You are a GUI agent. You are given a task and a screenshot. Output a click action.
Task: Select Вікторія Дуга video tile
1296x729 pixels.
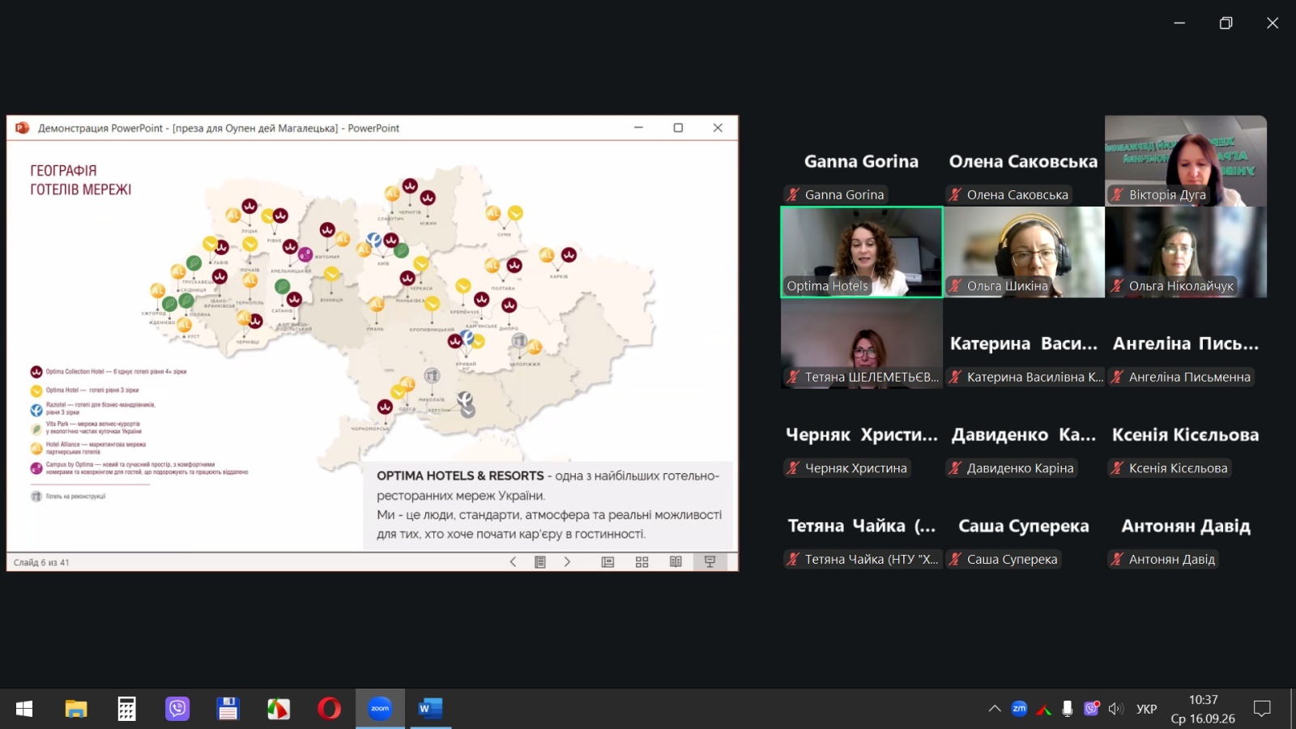(1186, 160)
